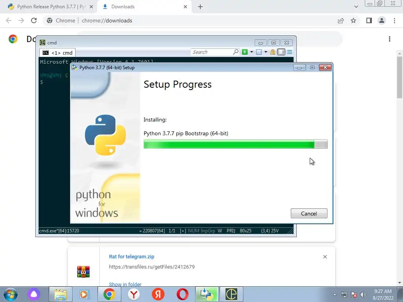Click the transfiles.ru getFiles URL link
This screenshot has width=403, height=302.
point(152,267)
